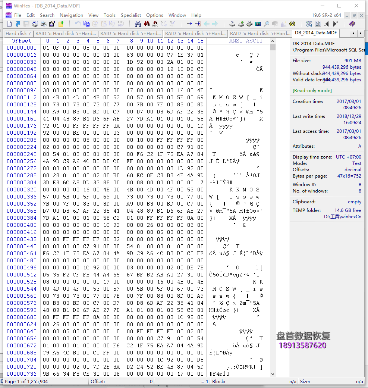Click the toolbar icon with circles and cursor

click(309, 24)
